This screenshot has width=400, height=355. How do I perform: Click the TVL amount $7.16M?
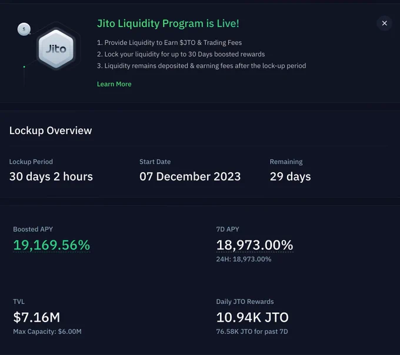36,317
